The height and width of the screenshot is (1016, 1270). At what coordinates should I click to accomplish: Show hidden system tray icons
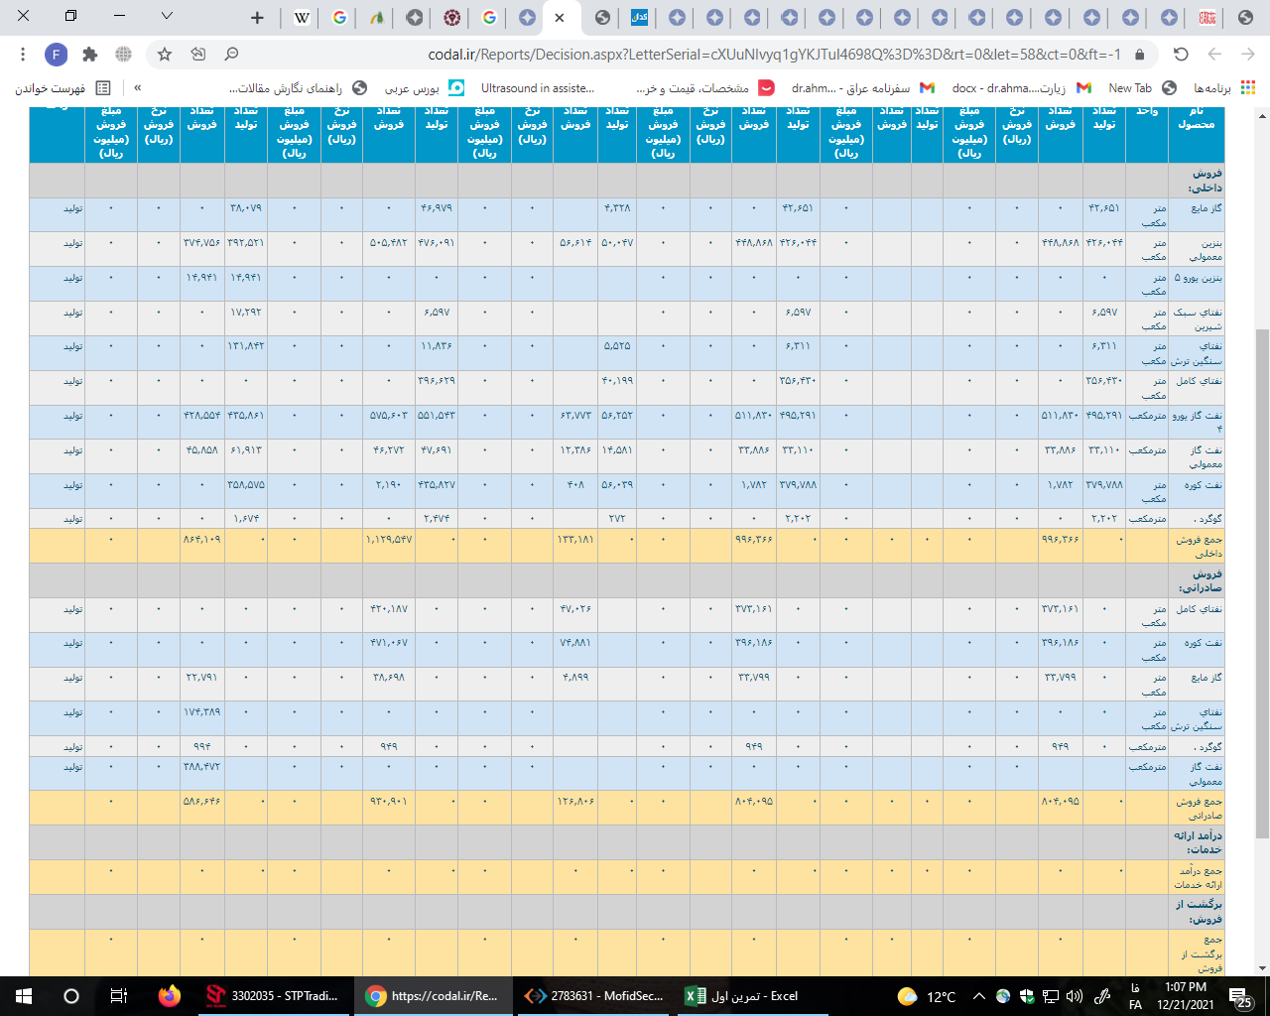[979, 996]
